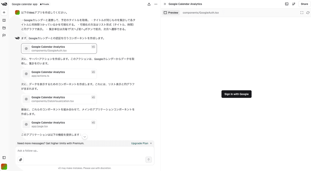Collapse the preview panel with double chevron
This screenshot has width=311, height=171.
165,4
